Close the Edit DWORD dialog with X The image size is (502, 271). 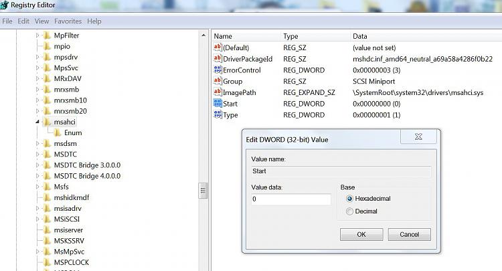(x=418, y=137)
